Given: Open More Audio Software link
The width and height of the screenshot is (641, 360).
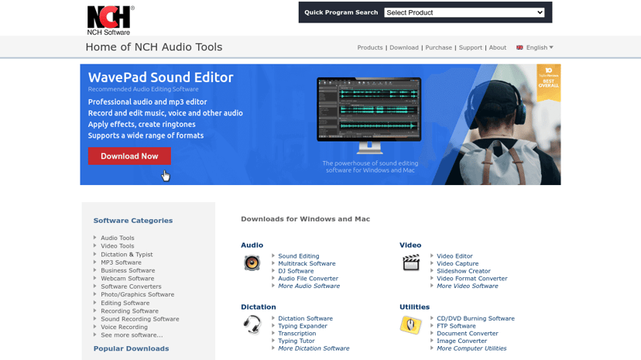Looking at the screenshot, I should click(x=309, y=286).
